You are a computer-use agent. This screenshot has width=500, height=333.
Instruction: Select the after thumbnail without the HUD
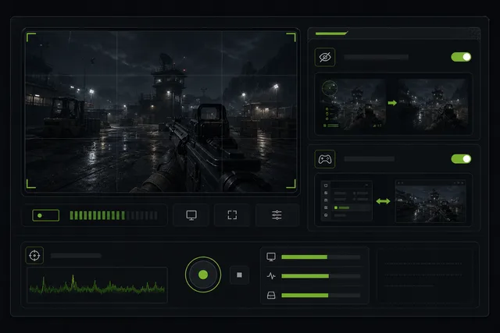434,104
